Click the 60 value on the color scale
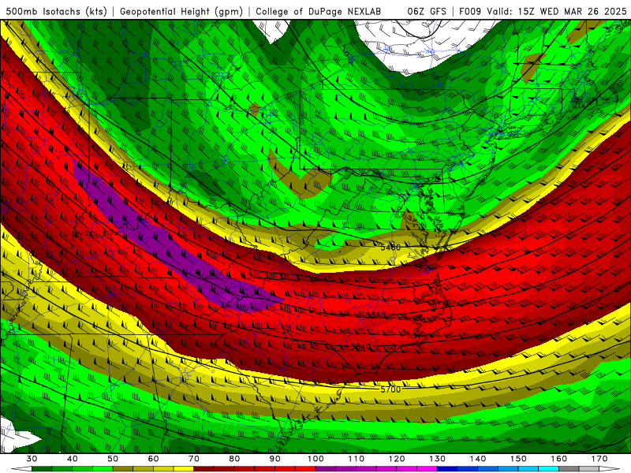 point(153,459)
